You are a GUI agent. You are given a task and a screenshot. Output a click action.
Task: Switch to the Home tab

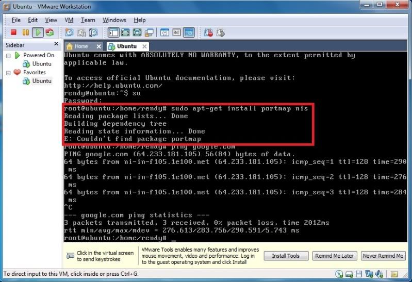(x=81, y=46)
